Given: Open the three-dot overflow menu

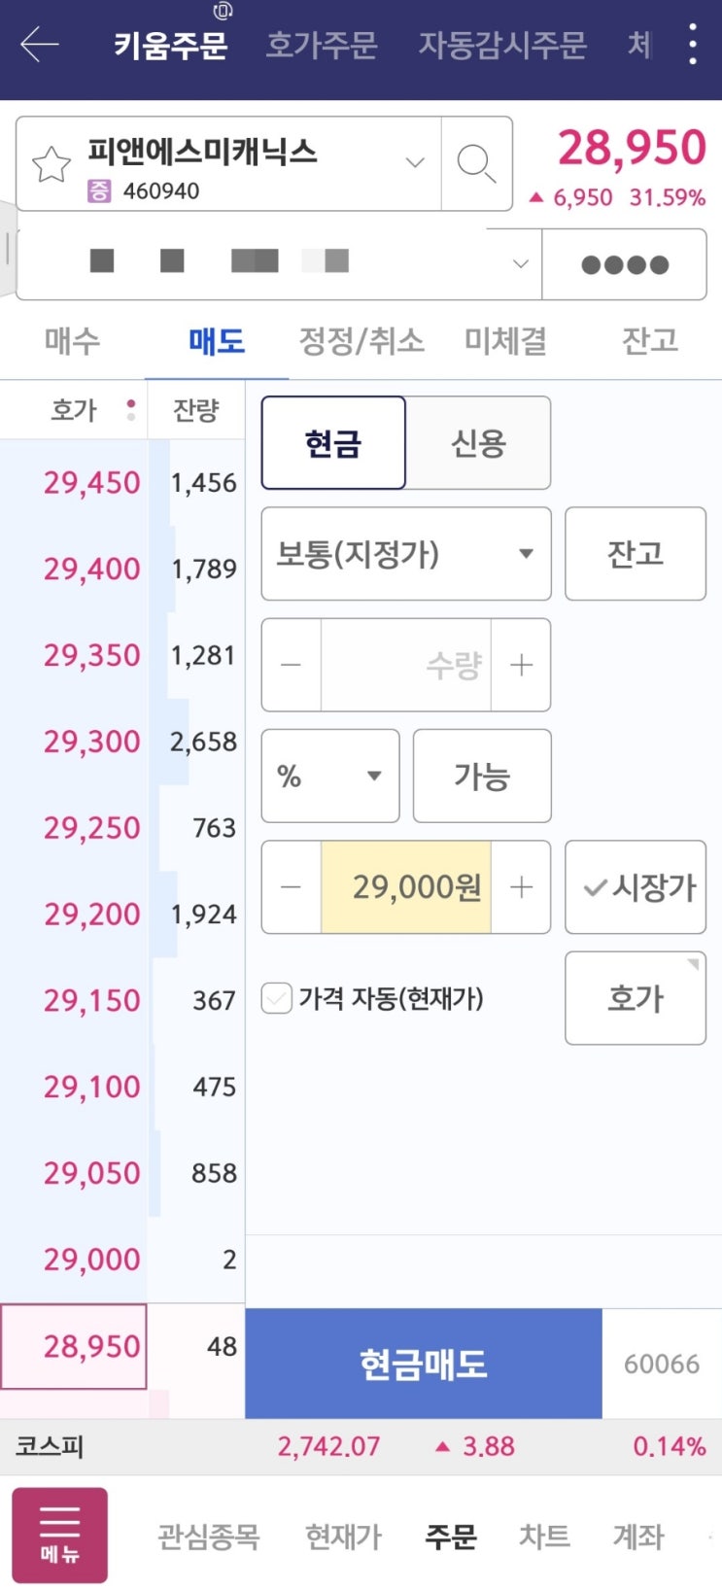Looking at the screenshot, I should (692, 45).
